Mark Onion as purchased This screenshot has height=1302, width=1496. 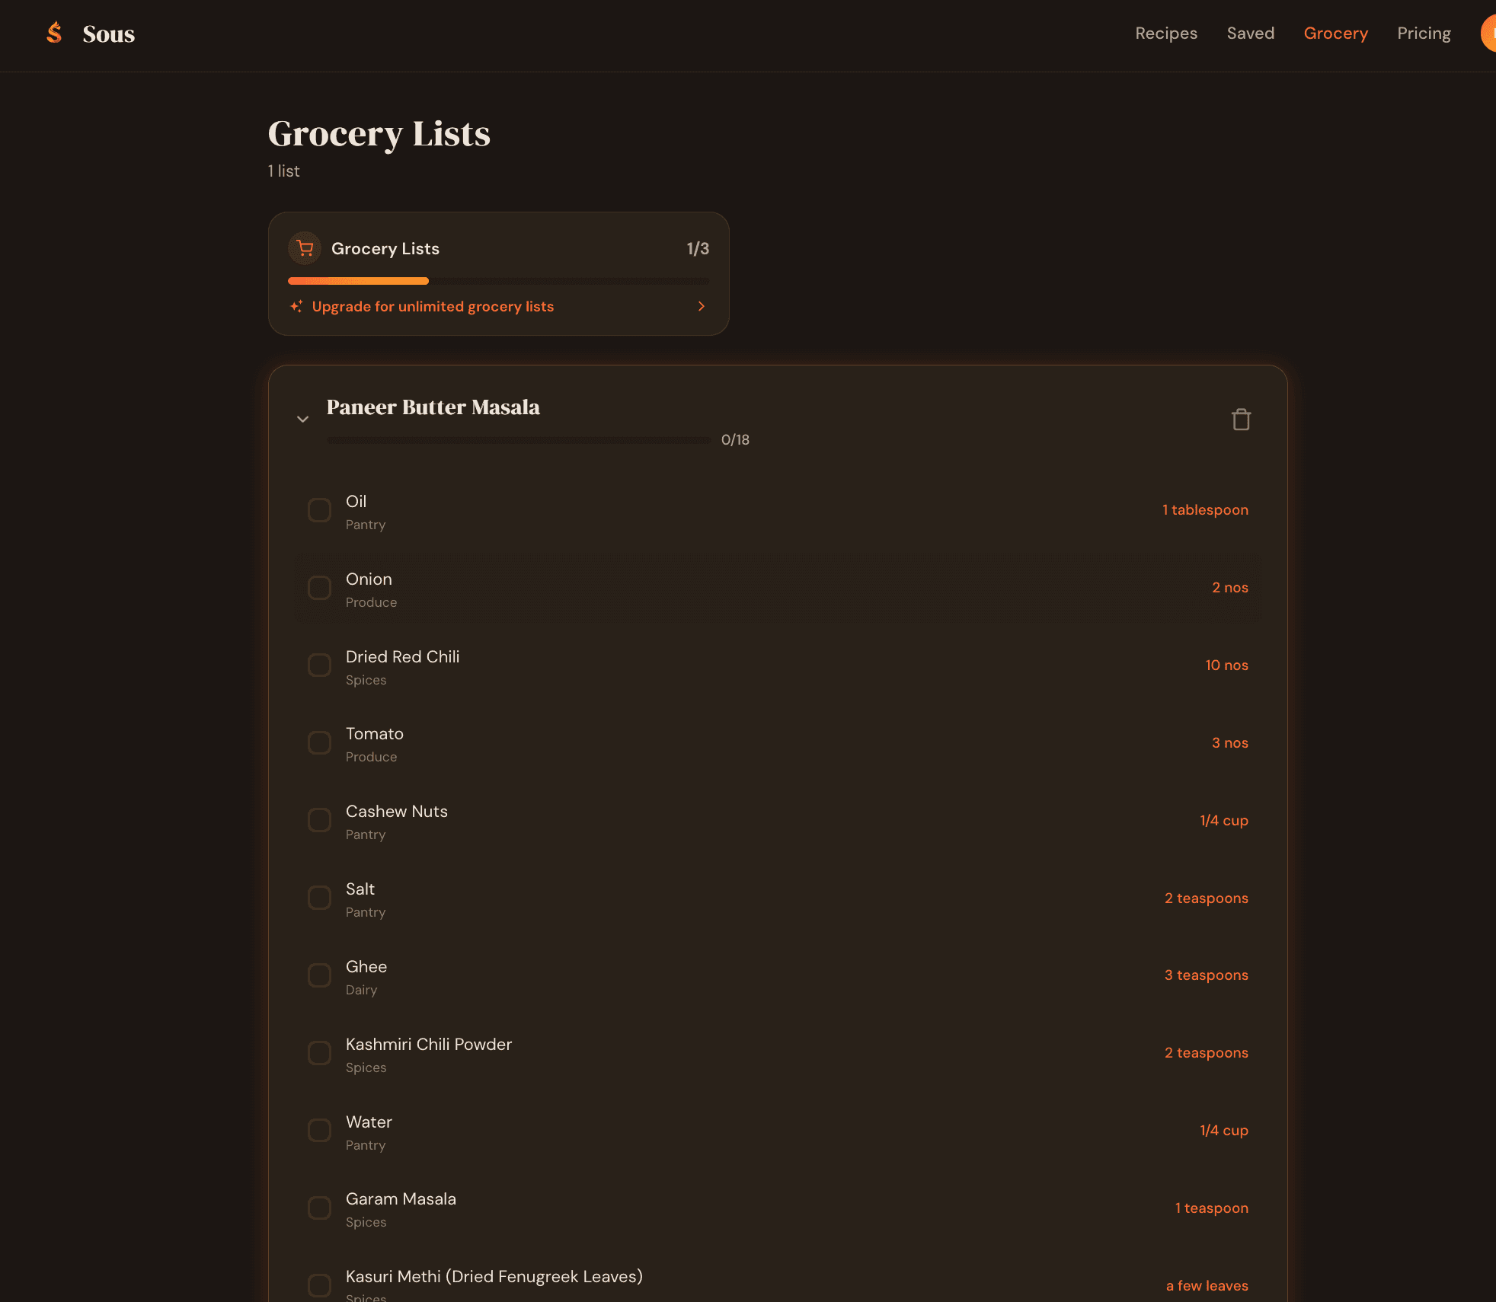pyautogui.click(x=319, y=588)
